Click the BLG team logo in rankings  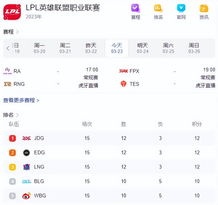[27, 181]
